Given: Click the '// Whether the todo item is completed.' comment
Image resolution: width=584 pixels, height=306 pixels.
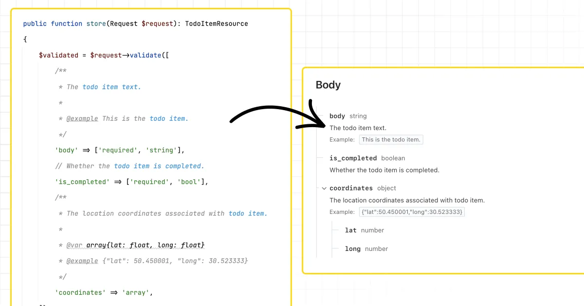Looking at the screenshot, I should point(130,166).
